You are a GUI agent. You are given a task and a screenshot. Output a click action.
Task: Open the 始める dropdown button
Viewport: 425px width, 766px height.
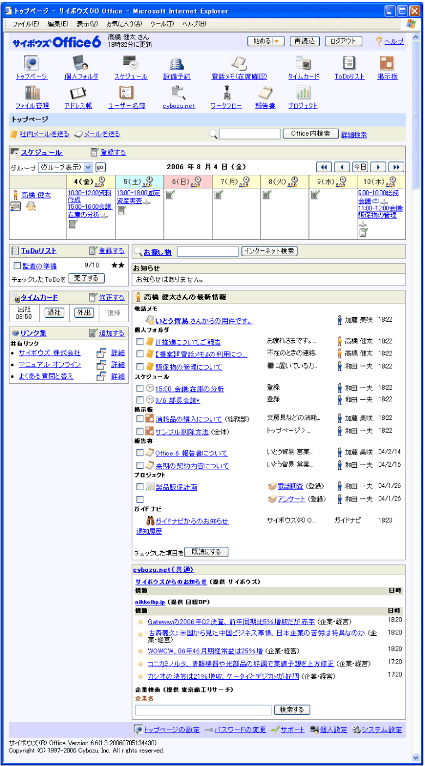(266, 41)
